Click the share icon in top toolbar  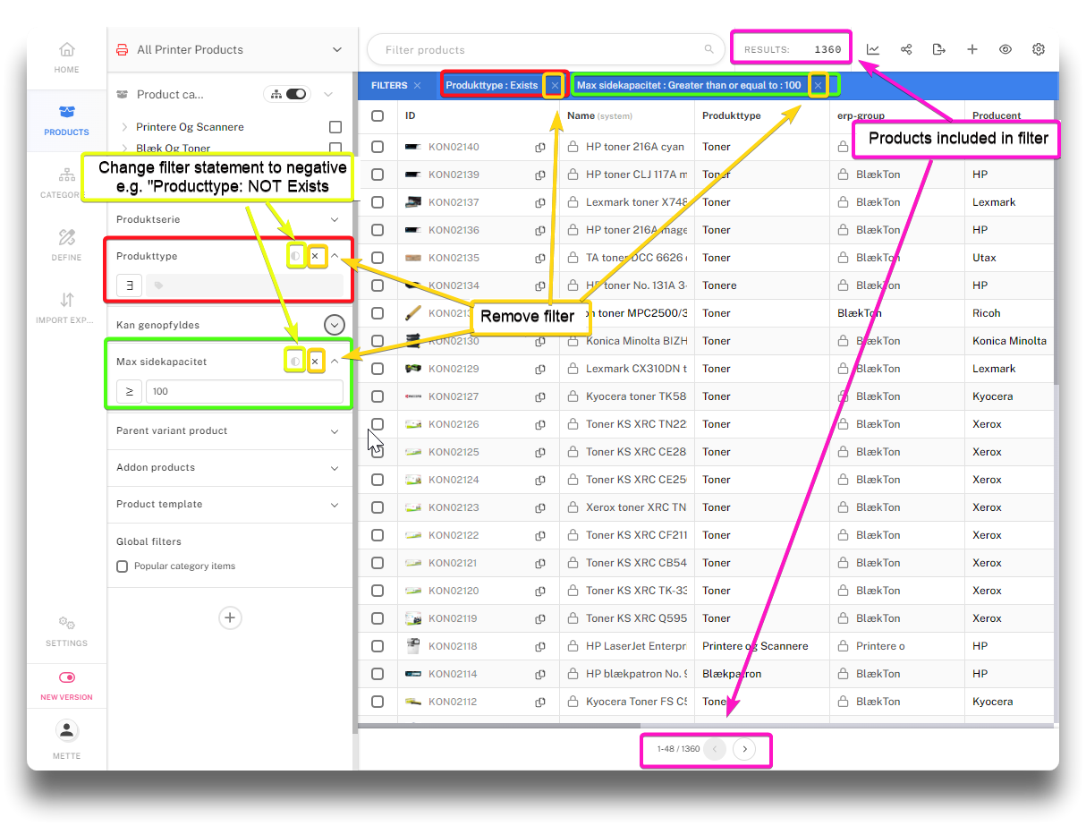[x=906, y=50]
